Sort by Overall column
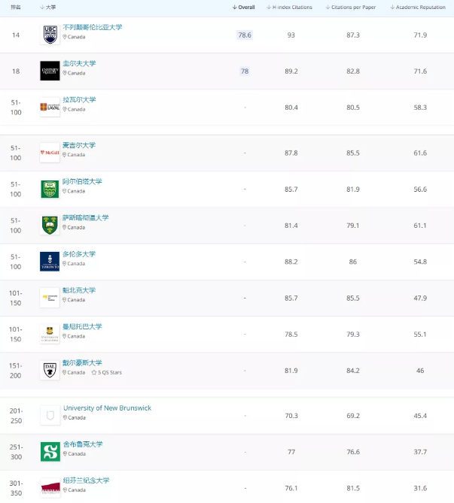The width and height of the screenshot is (454, 503). pos(243,7)
